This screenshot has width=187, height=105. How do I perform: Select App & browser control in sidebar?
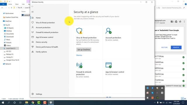click(44, 37)
